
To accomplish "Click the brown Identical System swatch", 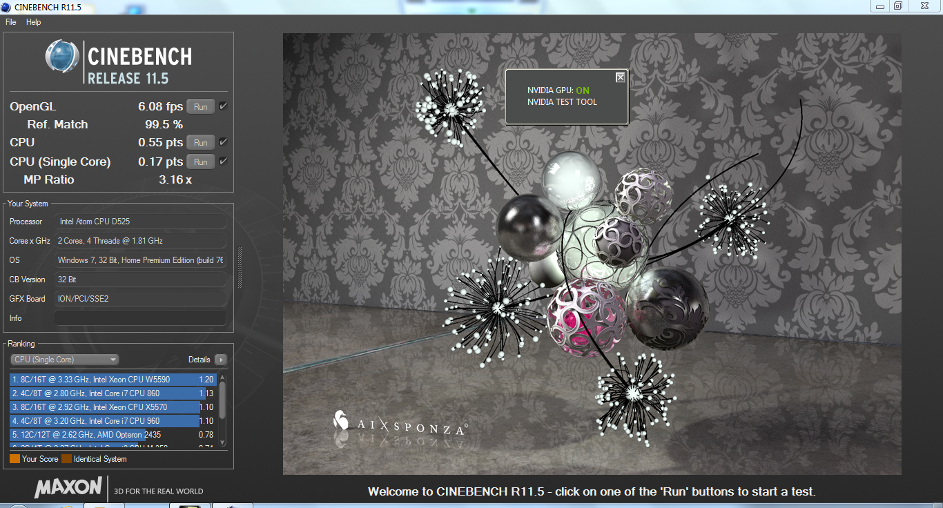I will tap(66, 458).
